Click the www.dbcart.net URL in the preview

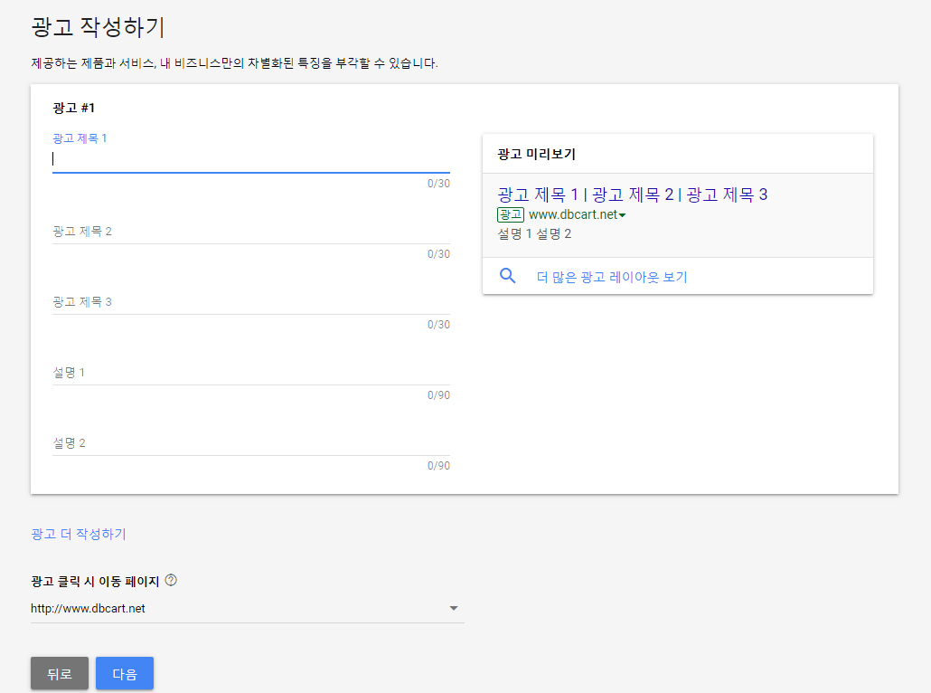tap(572, 214)
